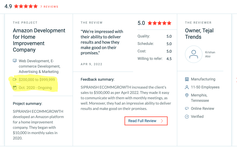Click the quoted review headline text
The width and height of the screenshot is (237, 148).
[102, 42]
